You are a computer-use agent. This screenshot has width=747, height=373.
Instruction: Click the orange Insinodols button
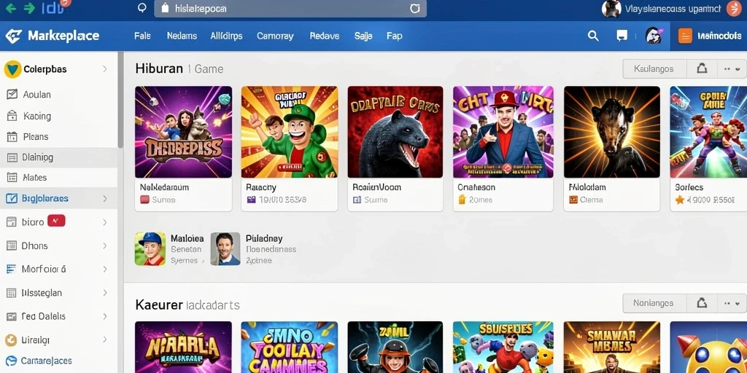(708, 36)
